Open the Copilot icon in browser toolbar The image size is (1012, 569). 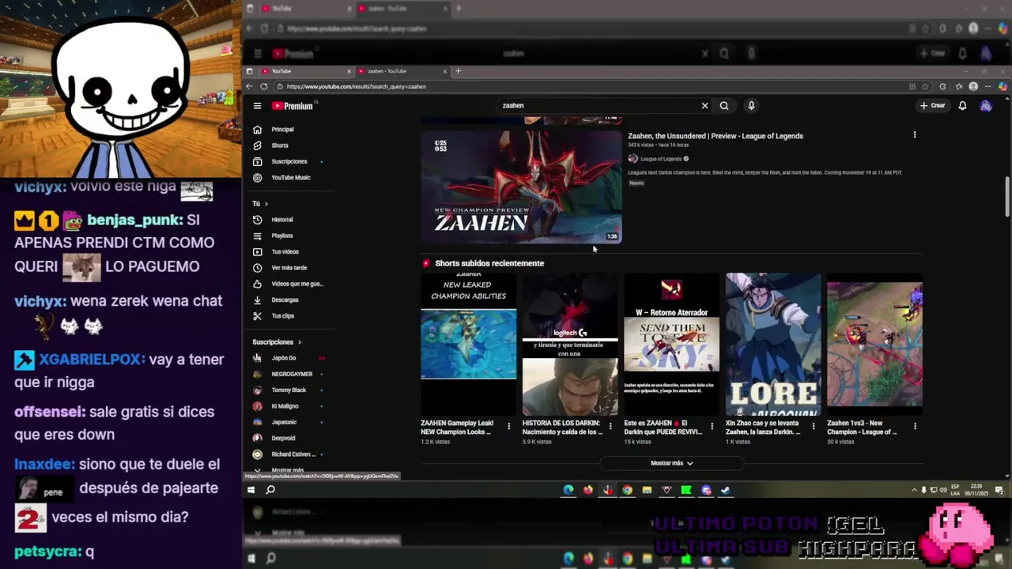pos(1003,87)
